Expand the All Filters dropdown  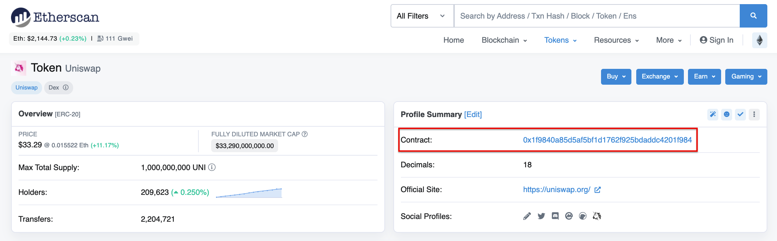pyautogui.click(x=422, y=16)
